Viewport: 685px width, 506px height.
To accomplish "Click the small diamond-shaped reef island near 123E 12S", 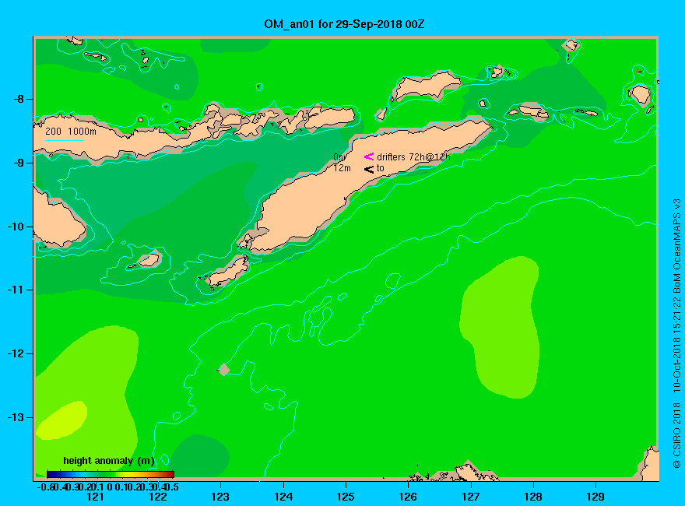I will coord(223,370).
